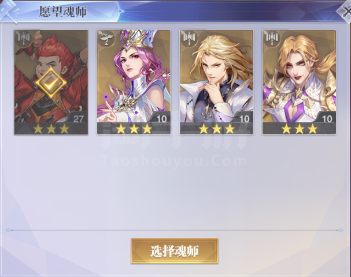Click the three stars under blonde woman card
This screenshot has height=277, width=351.
pos(300,129)
